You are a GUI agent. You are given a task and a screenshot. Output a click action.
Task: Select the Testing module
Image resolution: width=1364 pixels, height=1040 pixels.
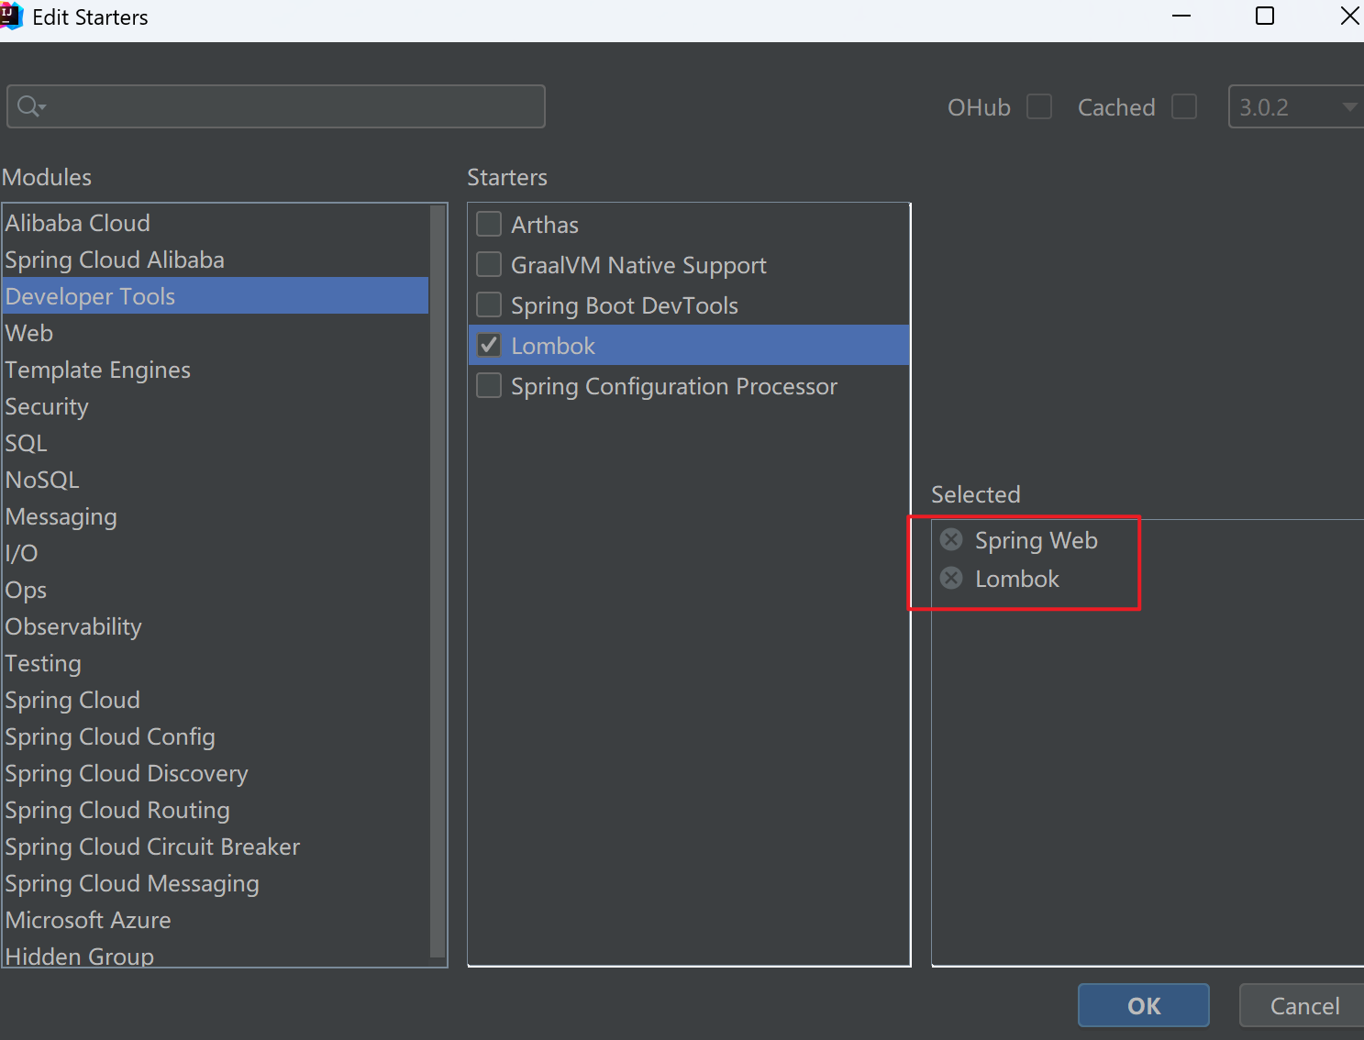point(216,663)
